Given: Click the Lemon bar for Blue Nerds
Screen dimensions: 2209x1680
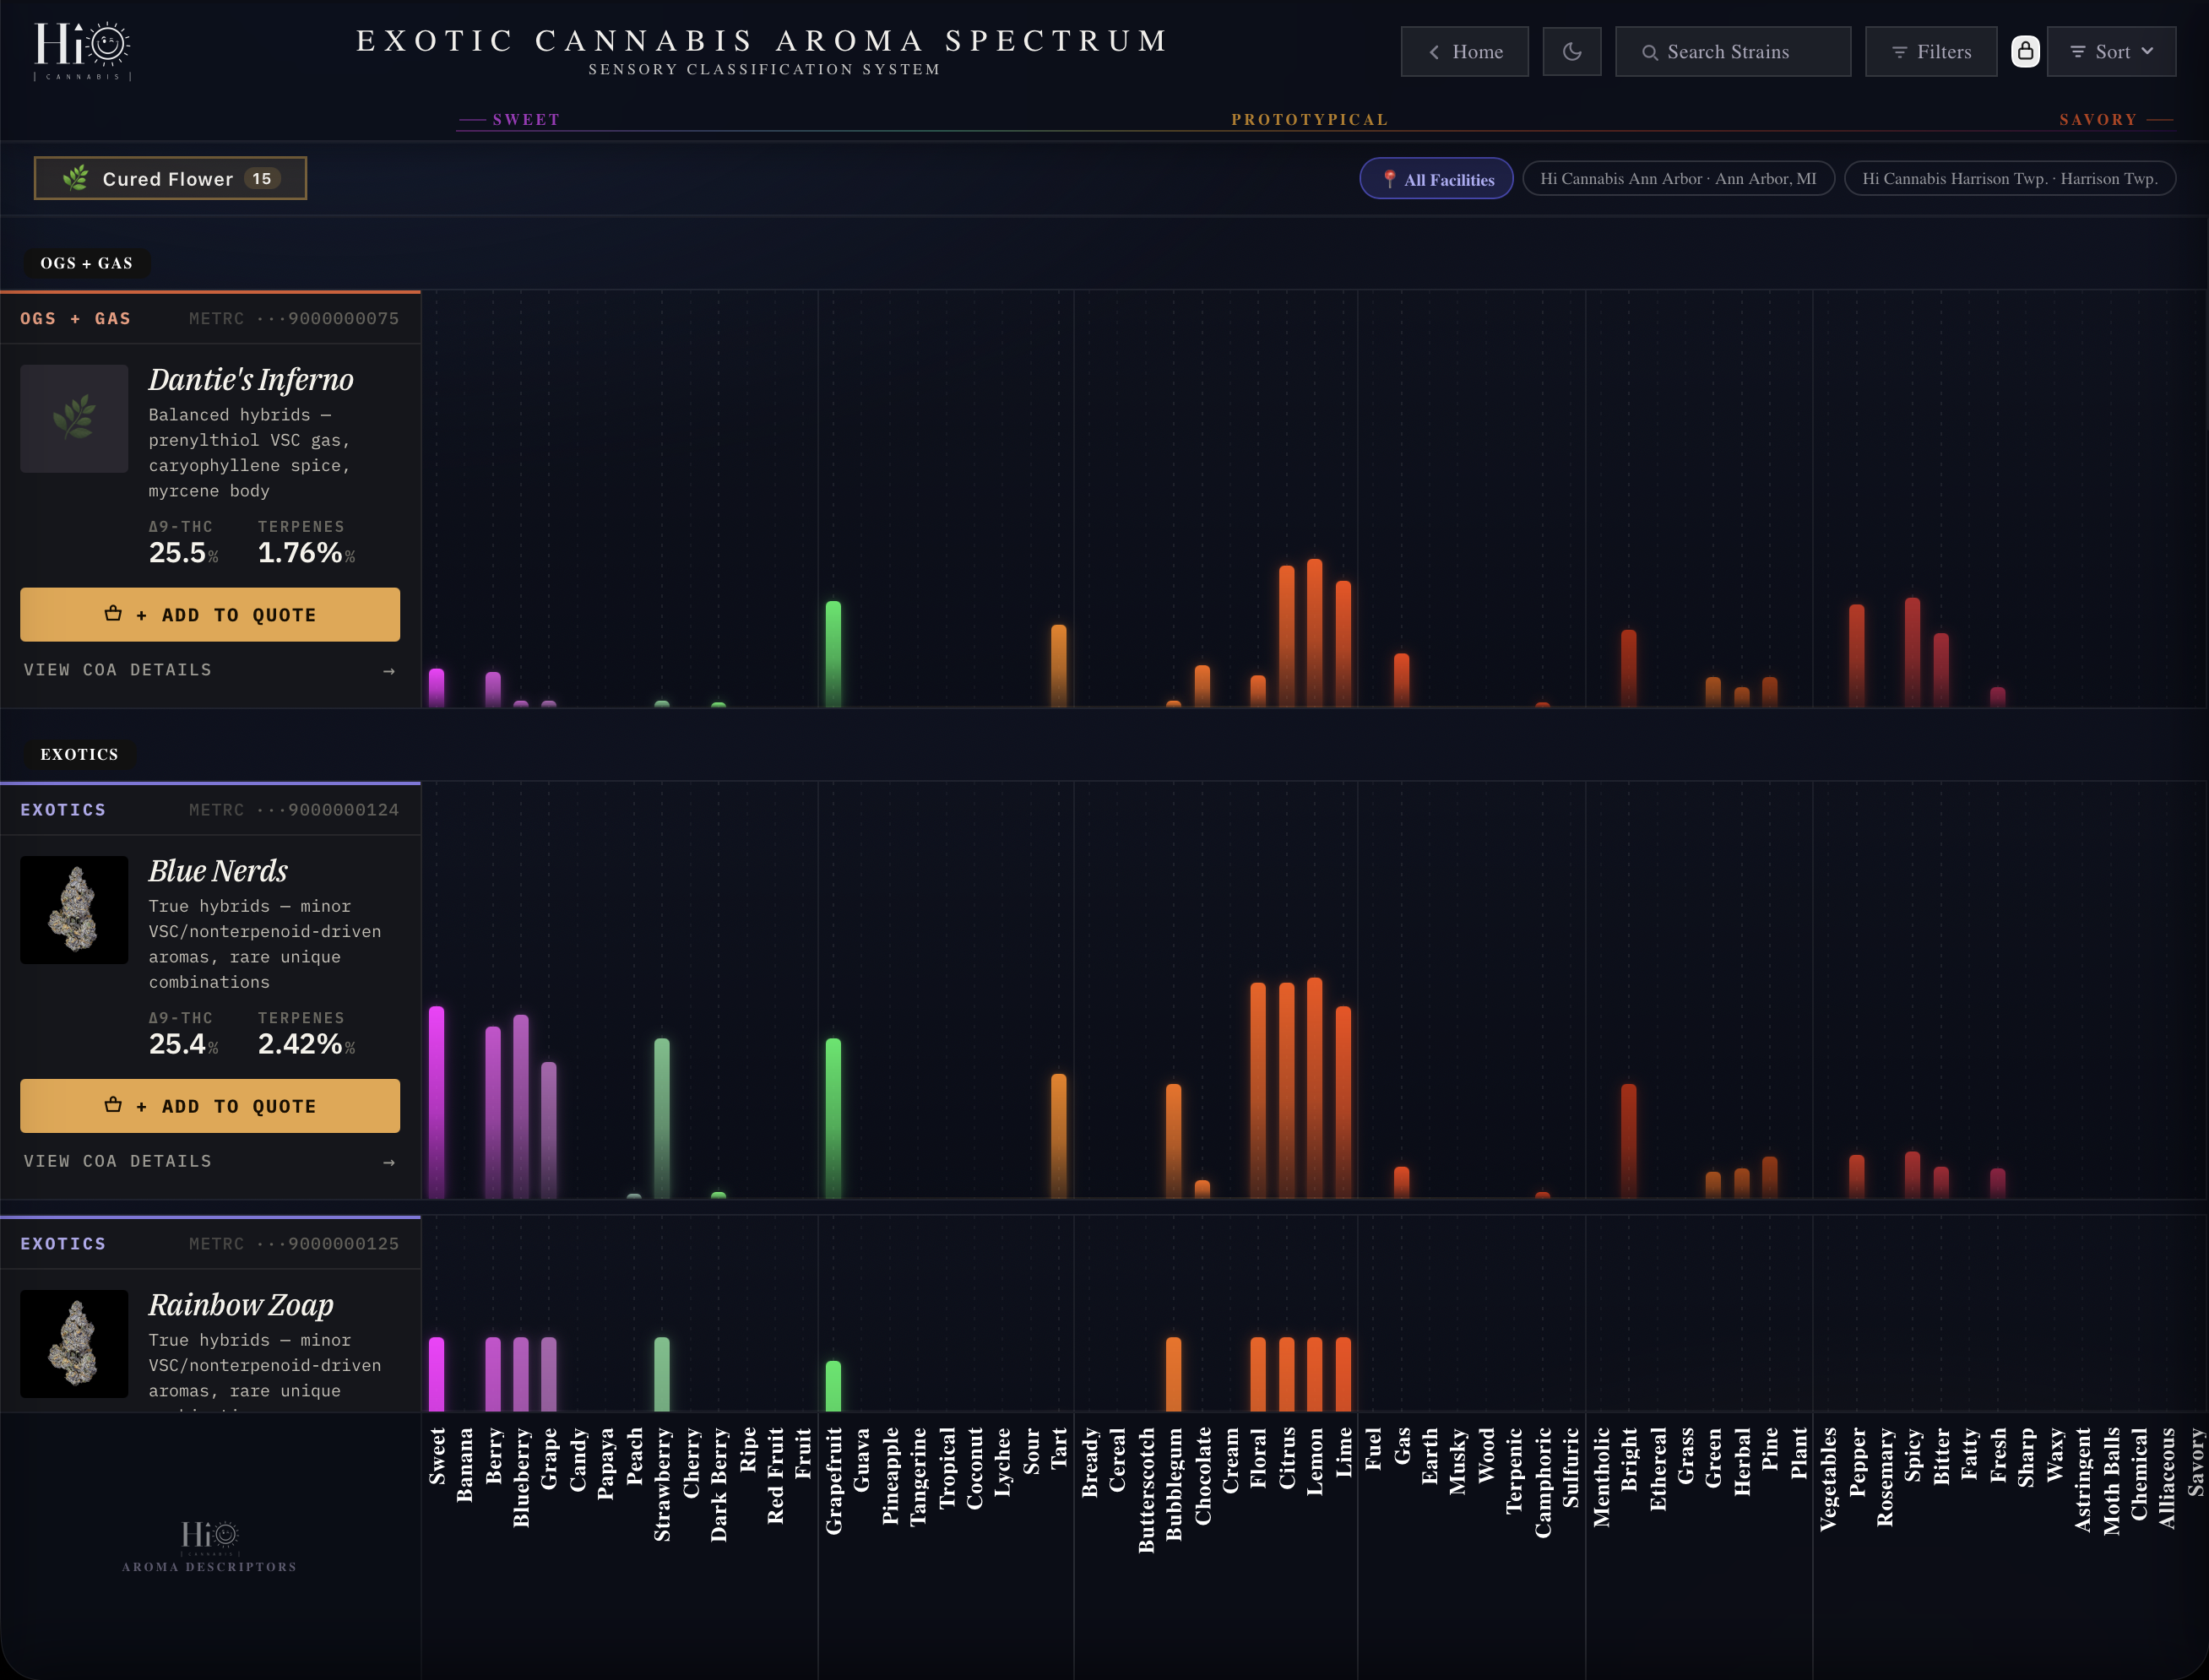Looking at the screenshot, I should (1314, 1088).
